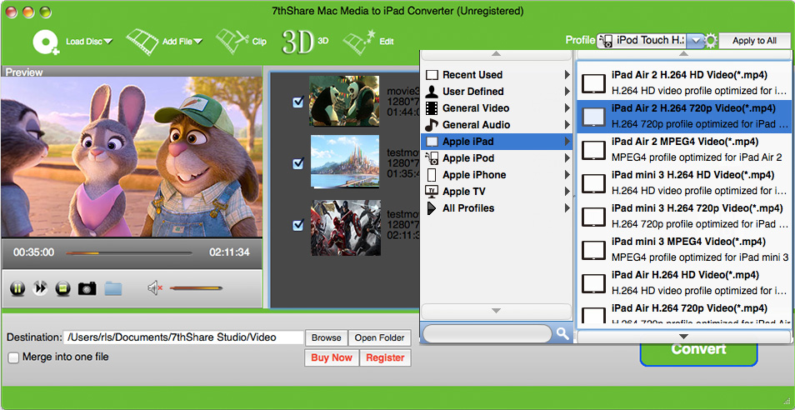The image size is (795, 410).
Task: Click the Load Disc icon
Action: pyautogui.click(x=46, y=42)
